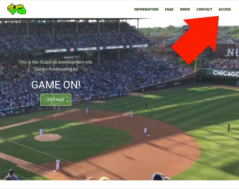Screen dimensions: 239x189
Task: Click the GAME ON! heading
Action: [56, 85]
